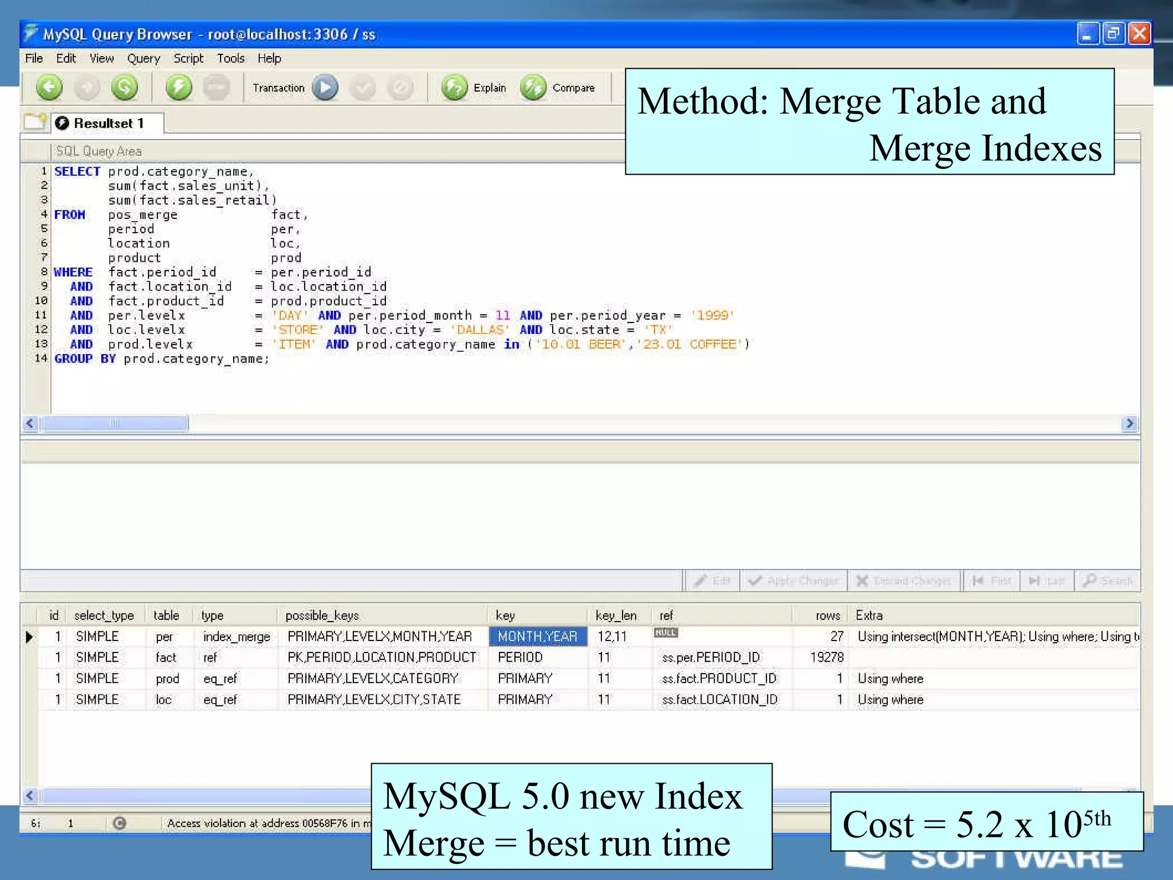Image resolution: width=1173 pixels, height=880 pixels.
Task: Click the greyed Go Forward arrow icon
Action: point(87,87)
